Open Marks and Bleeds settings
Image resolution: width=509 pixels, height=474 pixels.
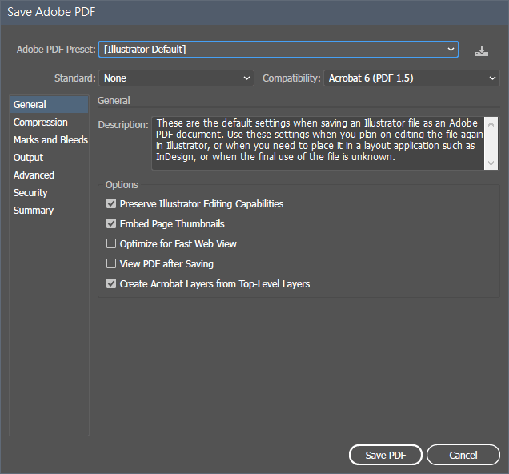click(x=50, y=139)
